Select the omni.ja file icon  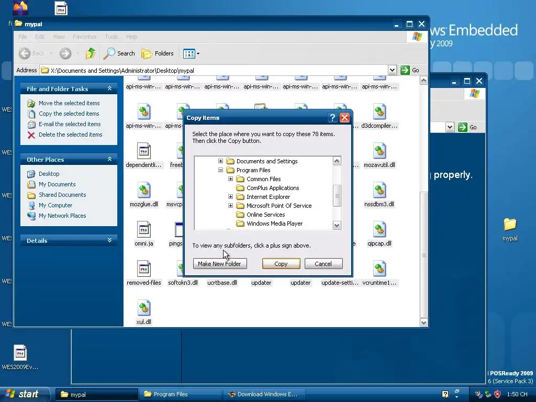tap(143, 229)
